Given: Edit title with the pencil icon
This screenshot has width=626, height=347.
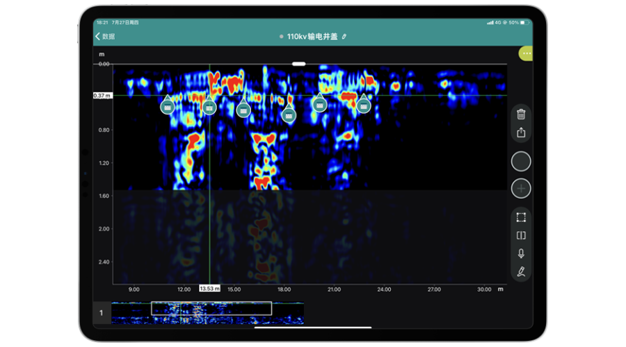Looking at the screenshot, I should click(344, 36).
